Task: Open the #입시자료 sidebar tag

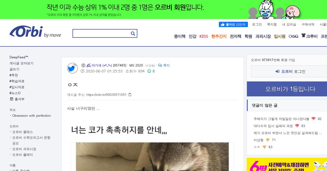Action: pyautogui.click(x=17, y=87)
